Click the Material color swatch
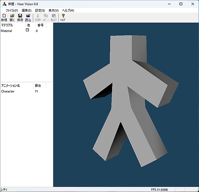 (x=28, y=30)
